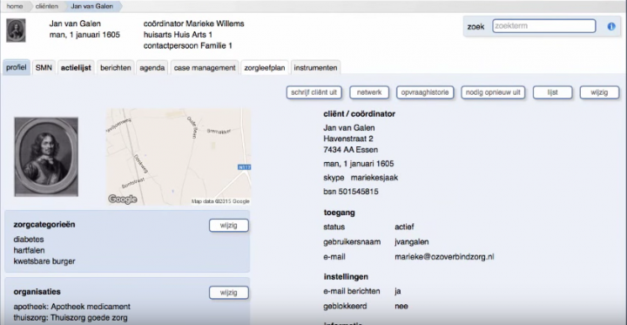The width and height of the screenshot is (627, 325).
Task: Click the Google map of the client address
Action: [179, 157]
